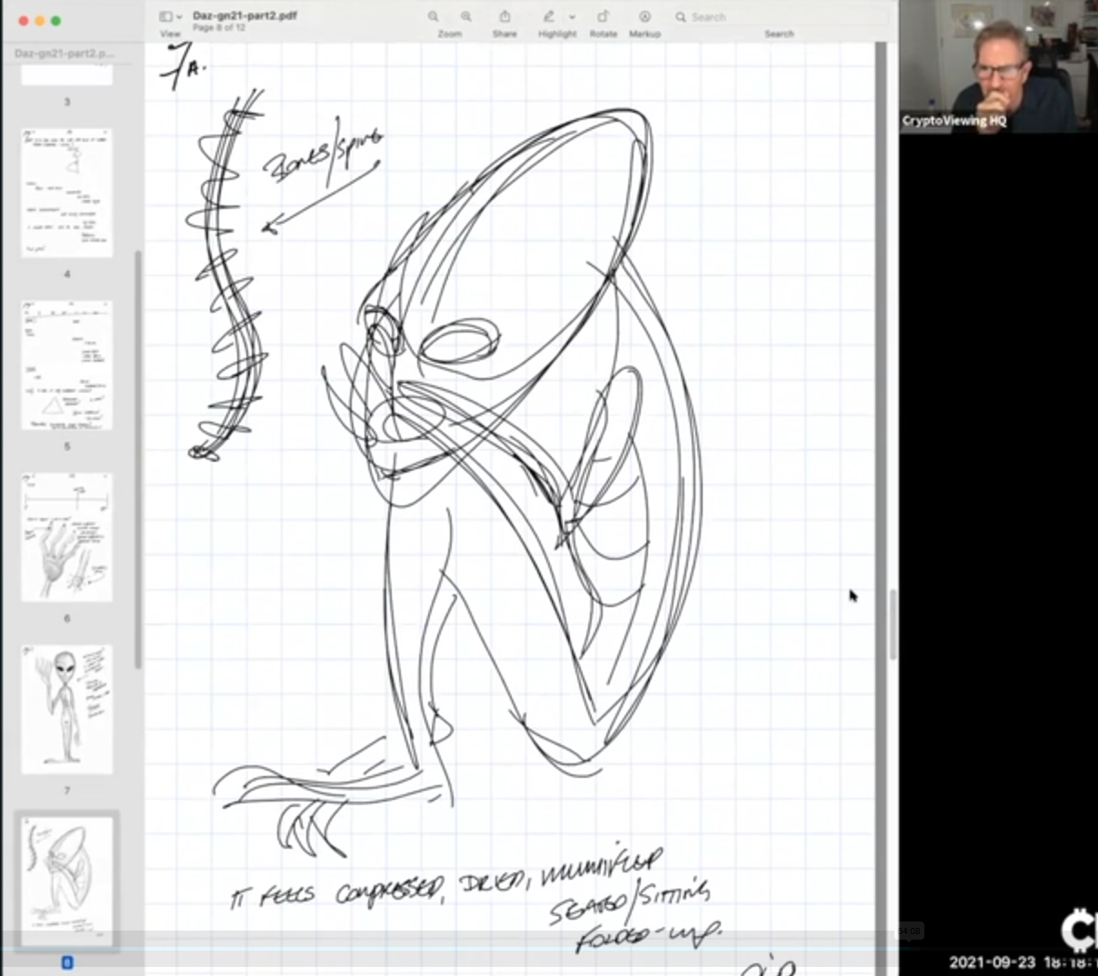
Task: Click the red close window button
Action: pos(24,20)
